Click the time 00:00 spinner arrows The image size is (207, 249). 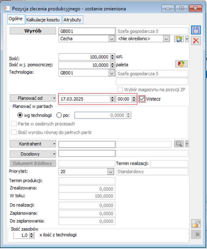[x=134, y=99]
